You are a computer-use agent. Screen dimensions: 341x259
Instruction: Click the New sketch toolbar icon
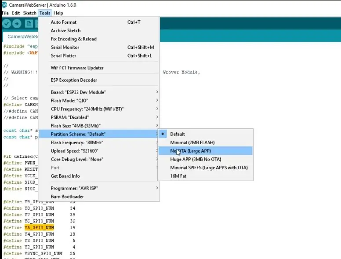tap(29, 23)
